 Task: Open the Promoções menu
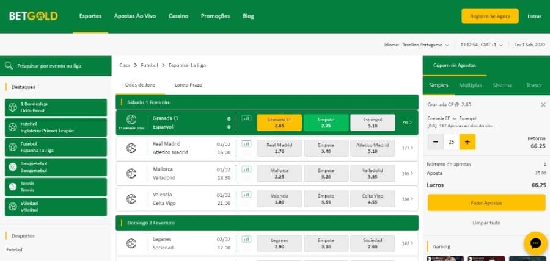pos(215,16)
